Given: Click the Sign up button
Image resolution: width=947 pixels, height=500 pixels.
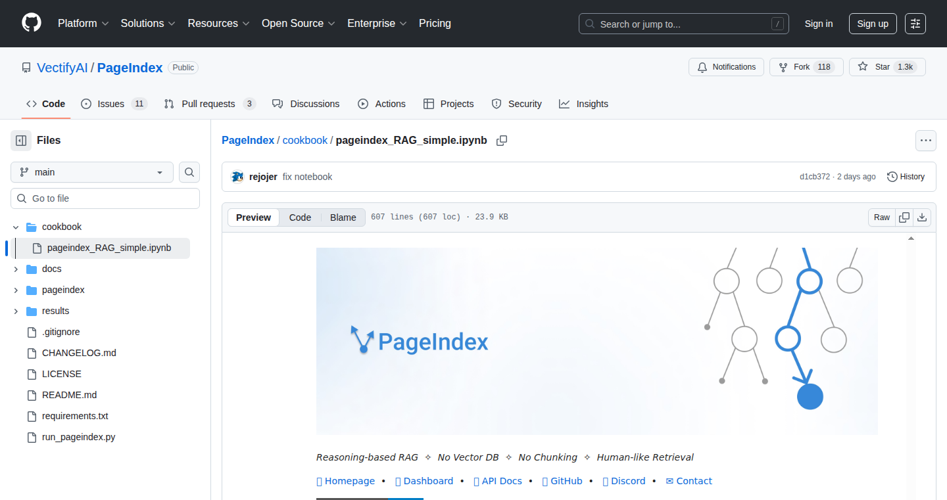Looking at the screenshot, I should (873, 24).
